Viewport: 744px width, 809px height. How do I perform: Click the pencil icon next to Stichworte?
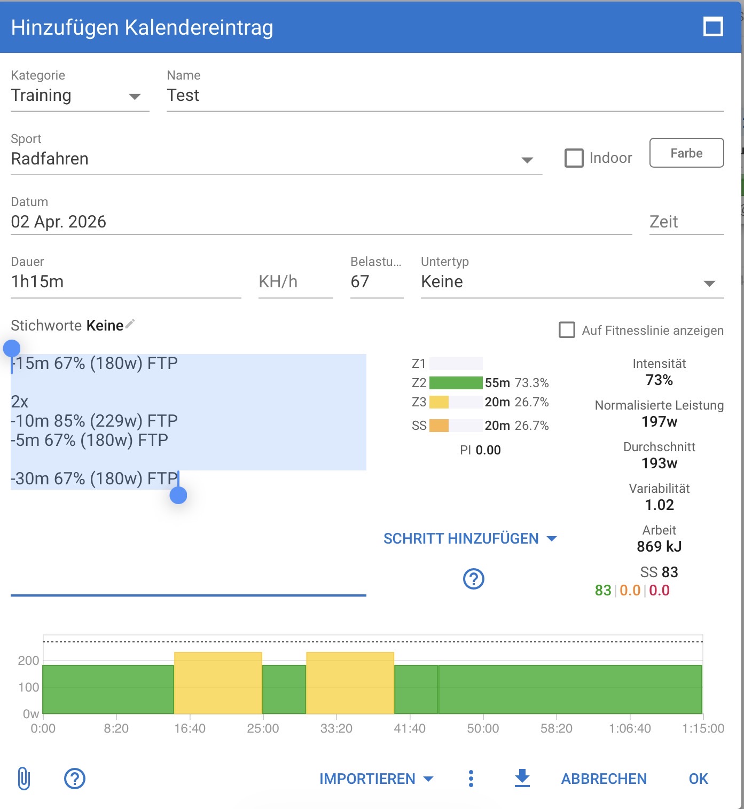130,324
